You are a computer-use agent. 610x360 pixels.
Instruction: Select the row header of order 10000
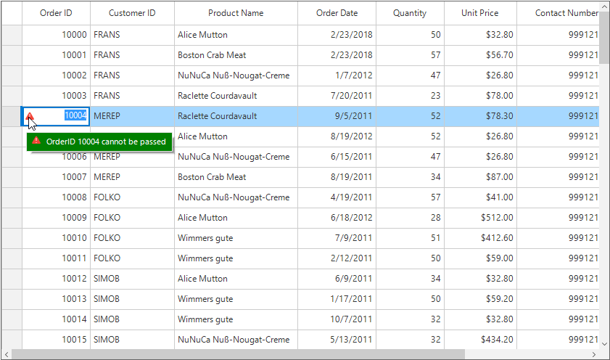12,35
